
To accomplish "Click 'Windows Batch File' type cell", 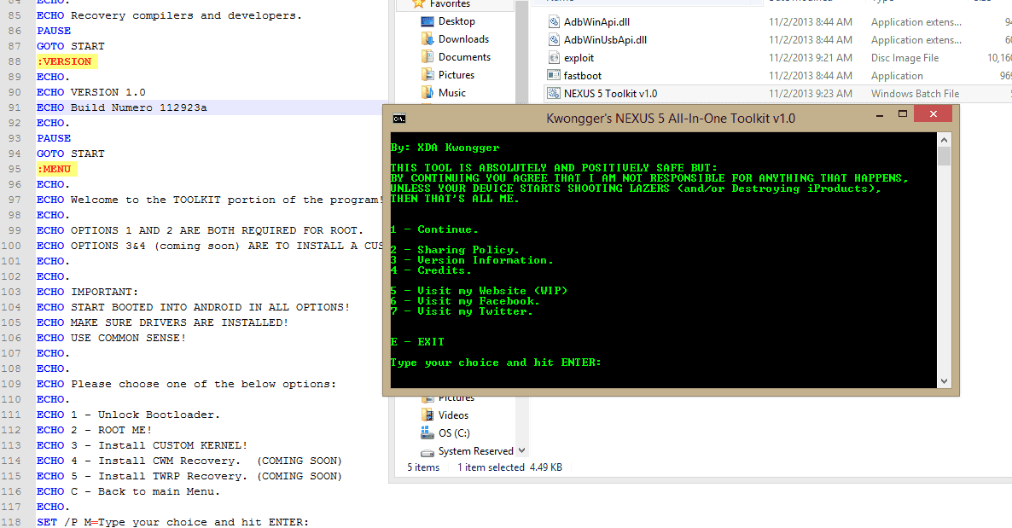I will coord(916,94).
